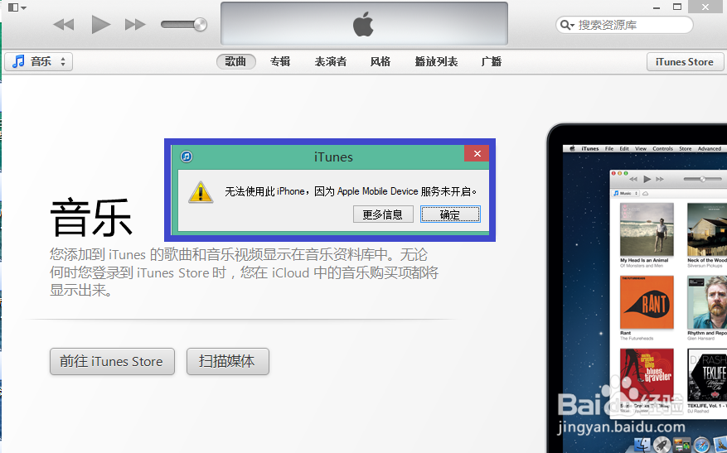Minimize the iTunes window
This screenshot has width=727, height=453.
(x=657, y=7)
